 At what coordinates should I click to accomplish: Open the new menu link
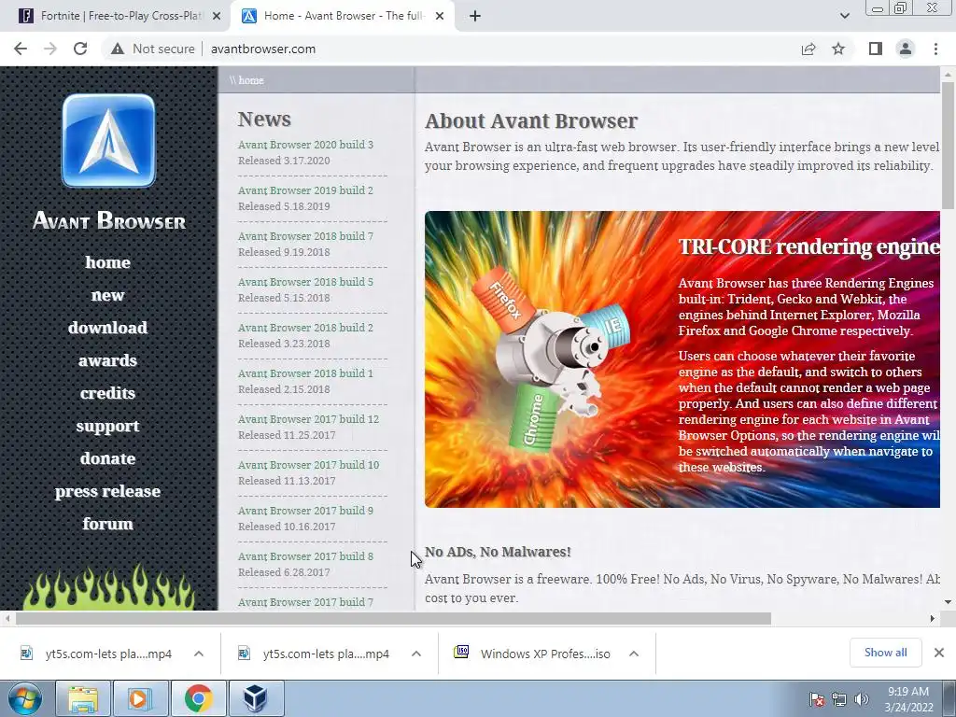(x=108, y=295)
